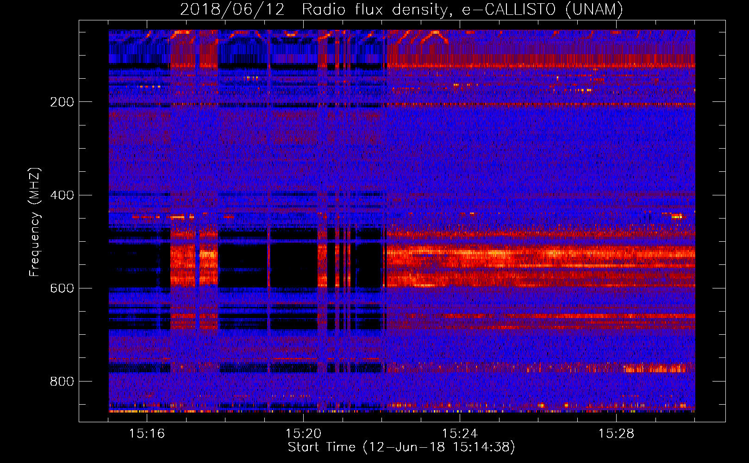The image size is (749, 463).
Task: Click the 15:28 time tick label
Action: tap(616, 433)
